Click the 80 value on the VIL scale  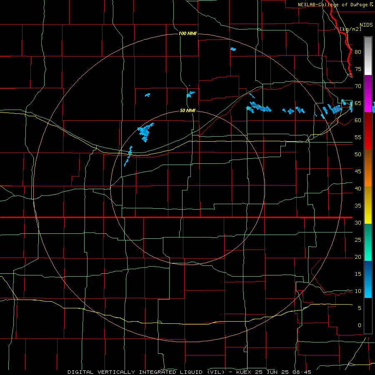[358, 52]
